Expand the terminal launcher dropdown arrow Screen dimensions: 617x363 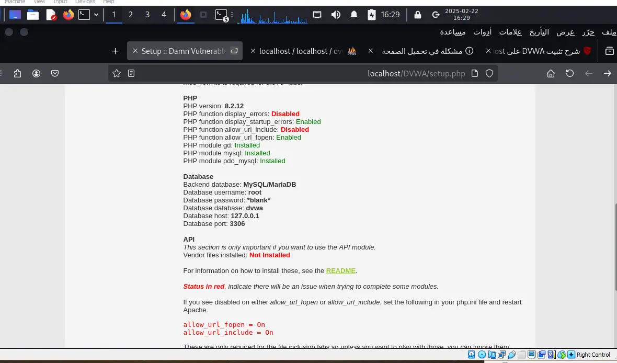[x=96, y=15]
